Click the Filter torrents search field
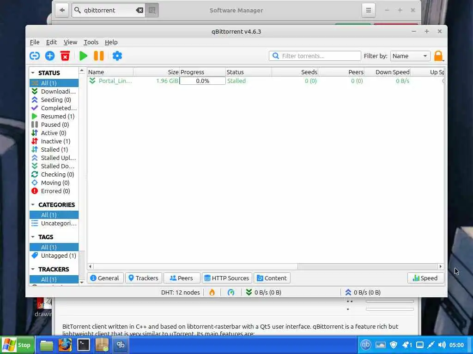Screen dimensions: 473x354 [315, 56]
